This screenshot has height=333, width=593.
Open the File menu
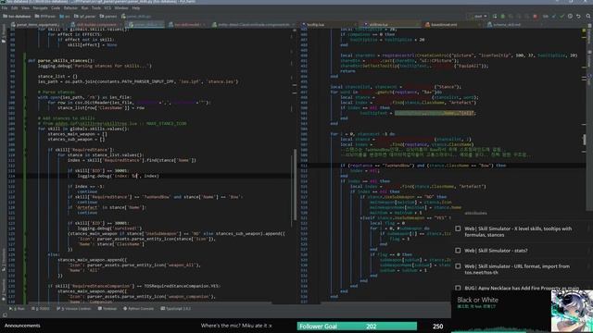[5, 8]
